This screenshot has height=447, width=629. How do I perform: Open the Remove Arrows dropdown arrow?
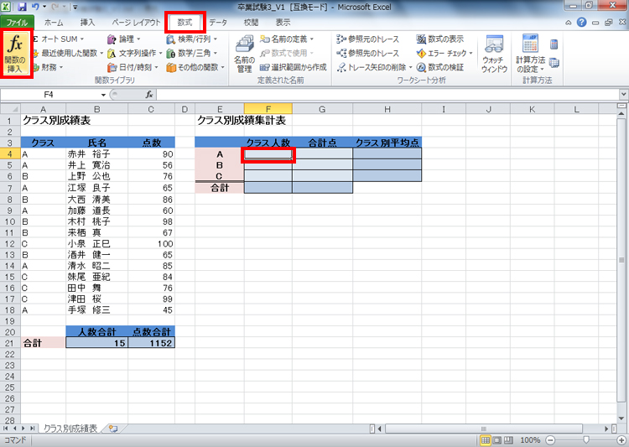(410, 67)
